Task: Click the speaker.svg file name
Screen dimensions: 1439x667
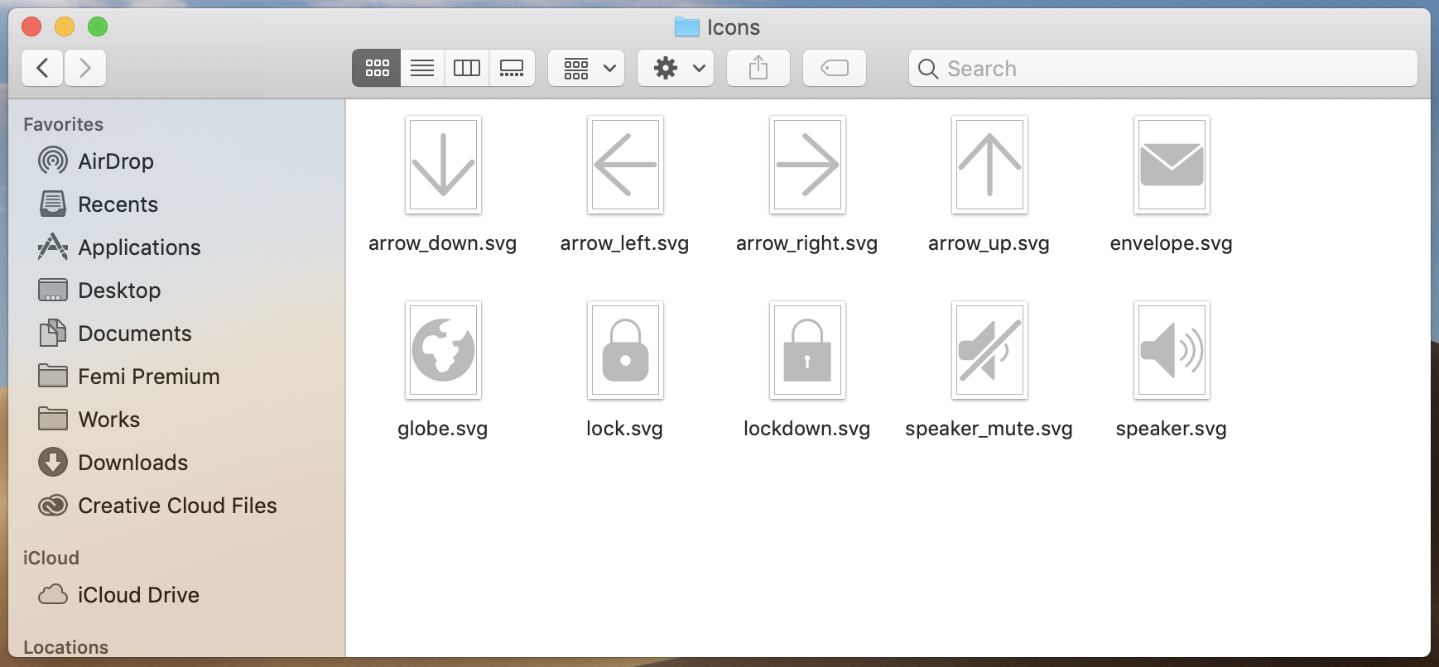Action: pyautogui.click(x=1172, y=429)
